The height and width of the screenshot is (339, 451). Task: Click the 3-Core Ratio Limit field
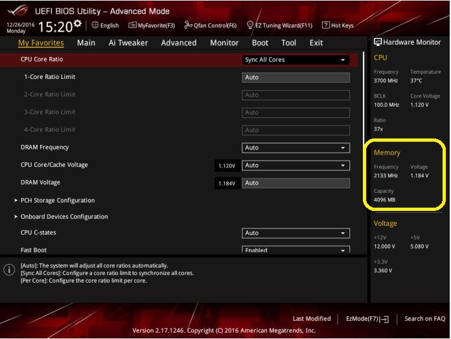pos(295,113)
